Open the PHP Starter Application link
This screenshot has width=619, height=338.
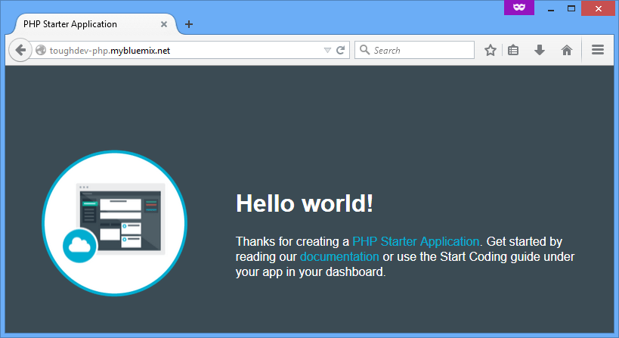416,241
